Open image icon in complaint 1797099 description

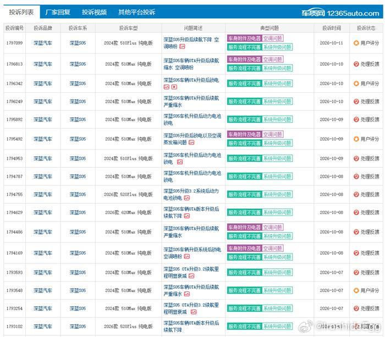[182, 46]
